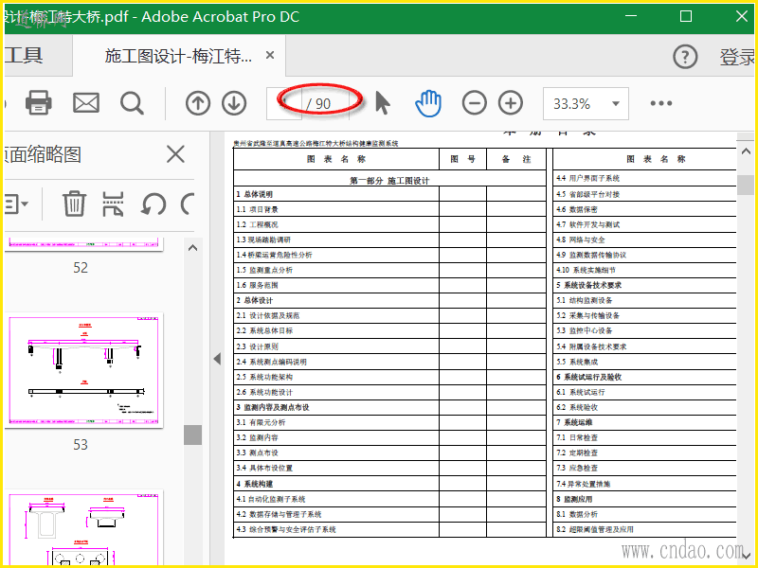Click the row '1.4 桥梁运营危险性分析'
Screen dimensions: 758x568
(336, 255)
